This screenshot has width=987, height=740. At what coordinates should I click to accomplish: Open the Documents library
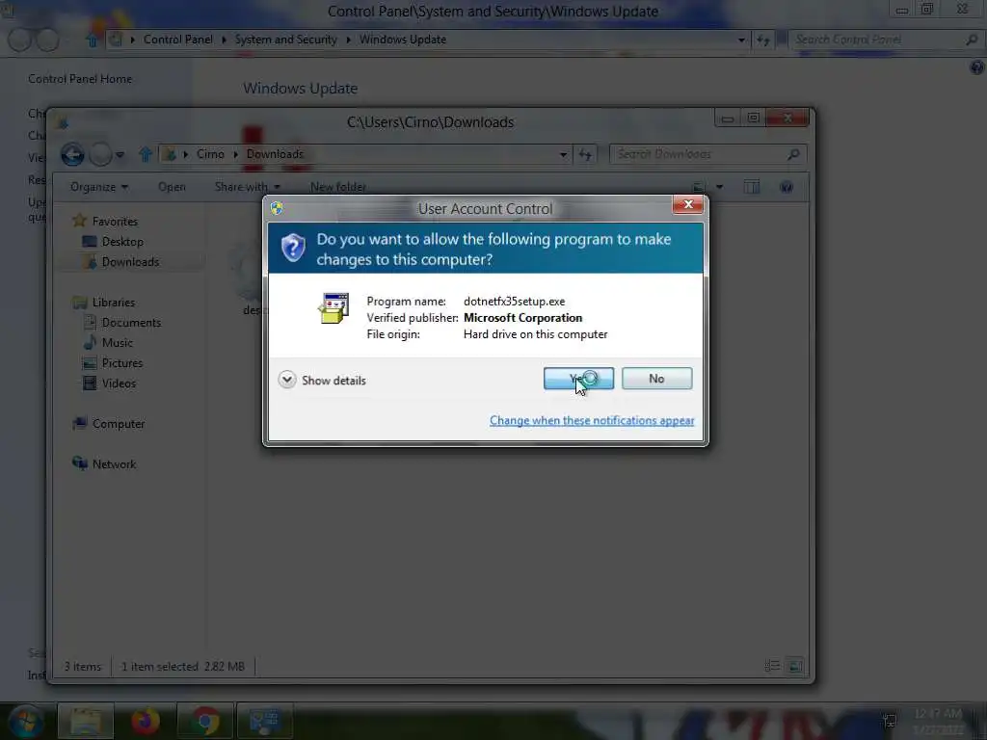(x=131, y=323)
